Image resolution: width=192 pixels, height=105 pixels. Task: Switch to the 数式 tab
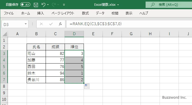click(x=85, y=13)
